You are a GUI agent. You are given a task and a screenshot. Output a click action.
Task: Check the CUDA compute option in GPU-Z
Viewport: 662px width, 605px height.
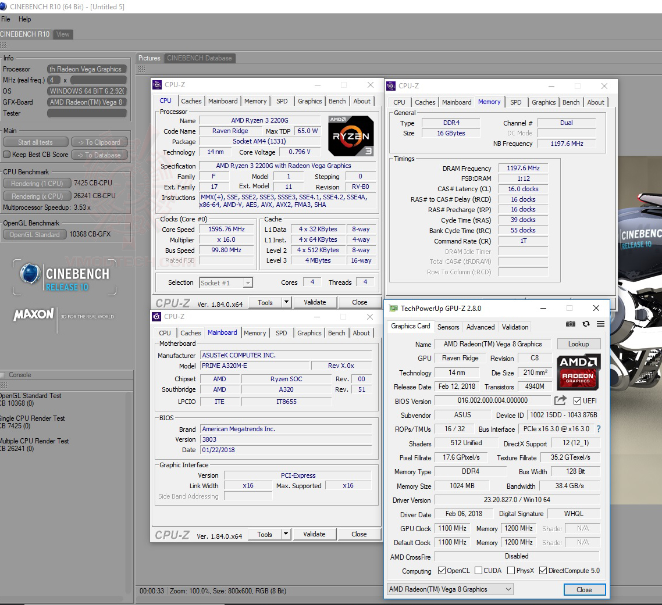click(478, 570)
